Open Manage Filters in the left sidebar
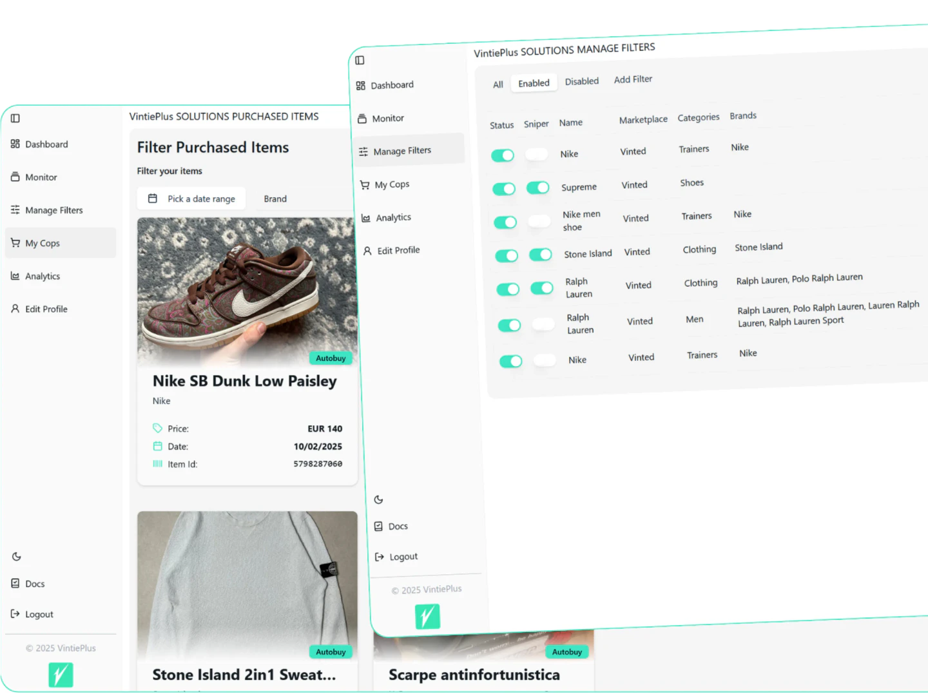The height and width of the screenshot is (696, 928). (x=53, y=210)
